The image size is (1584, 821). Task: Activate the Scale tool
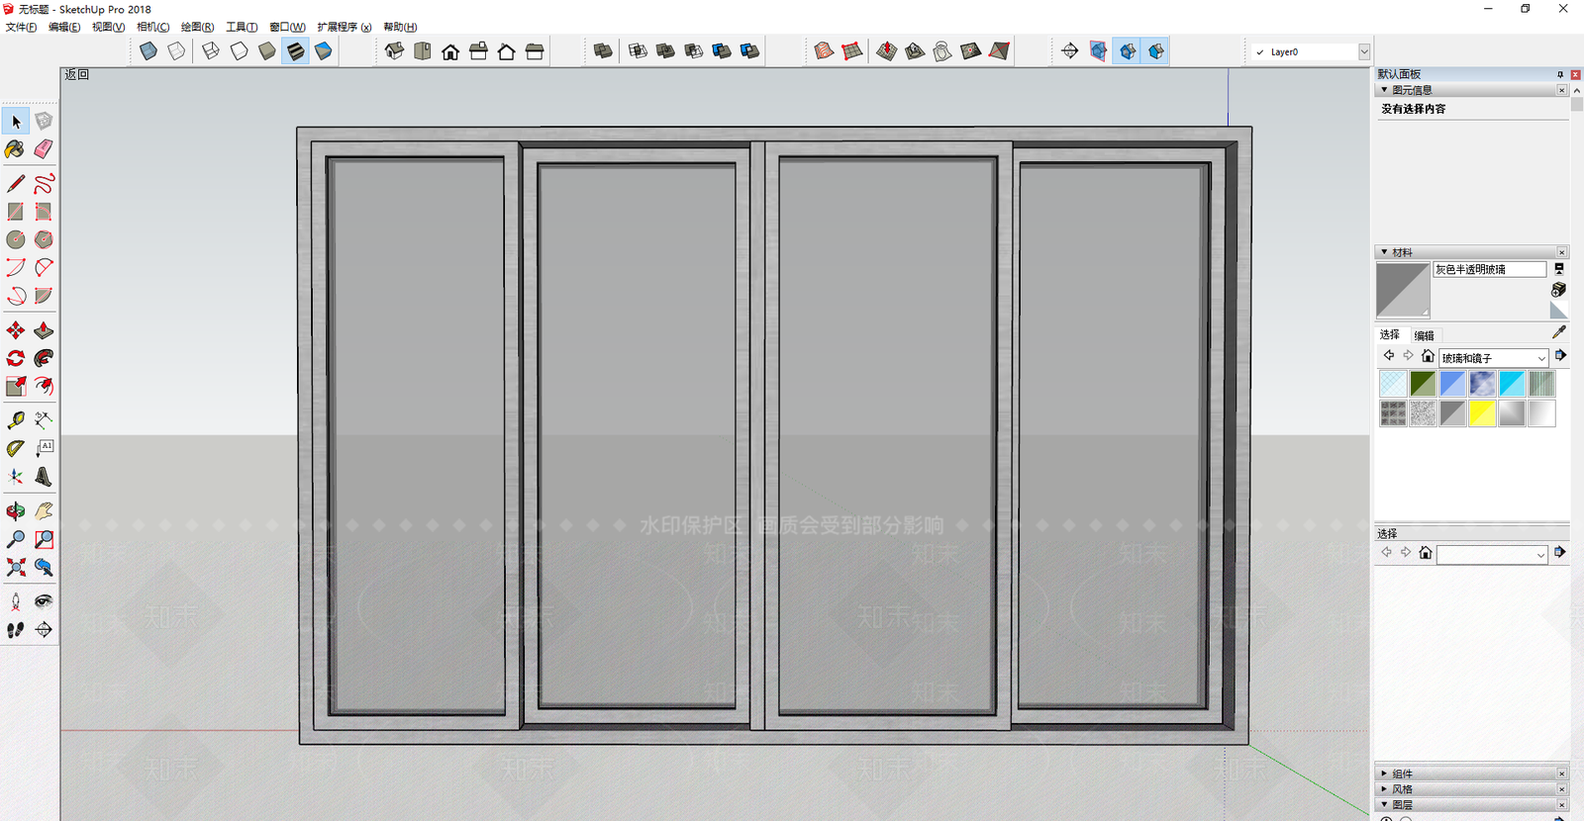16,386
